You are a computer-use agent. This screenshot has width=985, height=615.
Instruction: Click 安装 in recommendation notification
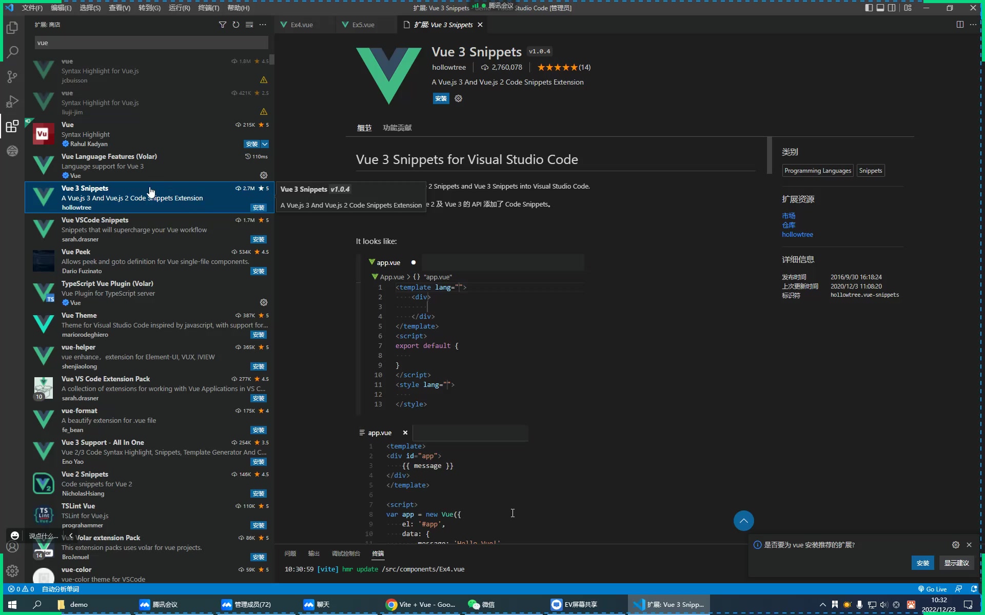pyautogui.click(x=923, y=563)
